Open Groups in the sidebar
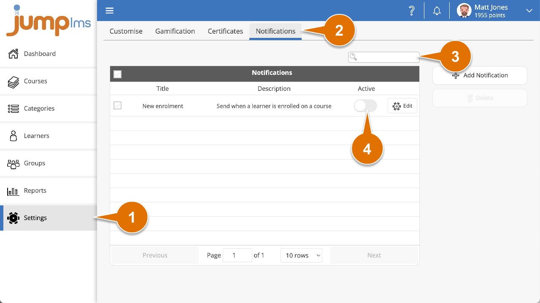 click(x=49, y=163)
